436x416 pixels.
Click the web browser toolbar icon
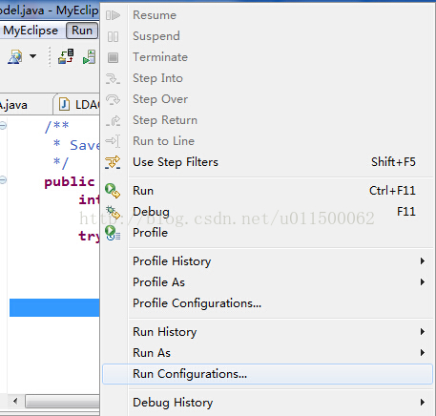[15, 57]
